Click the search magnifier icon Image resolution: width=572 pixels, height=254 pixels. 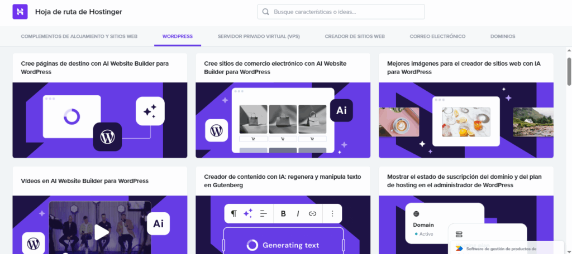[265, 12]
